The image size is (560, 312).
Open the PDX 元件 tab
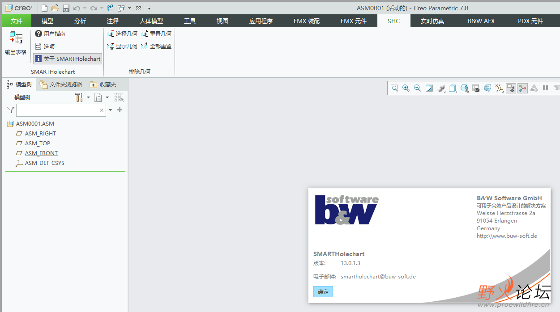(530, 21)
